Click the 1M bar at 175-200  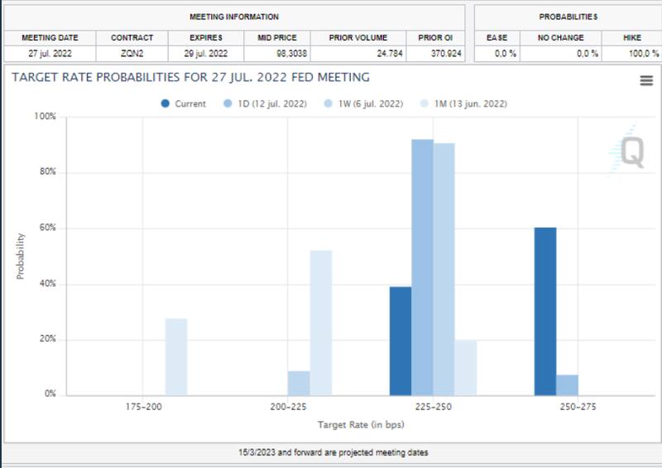(176, 356)
